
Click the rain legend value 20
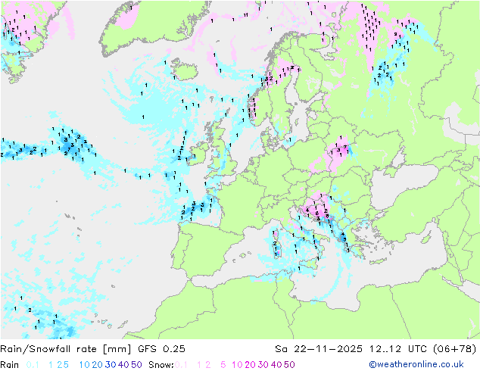tap(97, 365)
